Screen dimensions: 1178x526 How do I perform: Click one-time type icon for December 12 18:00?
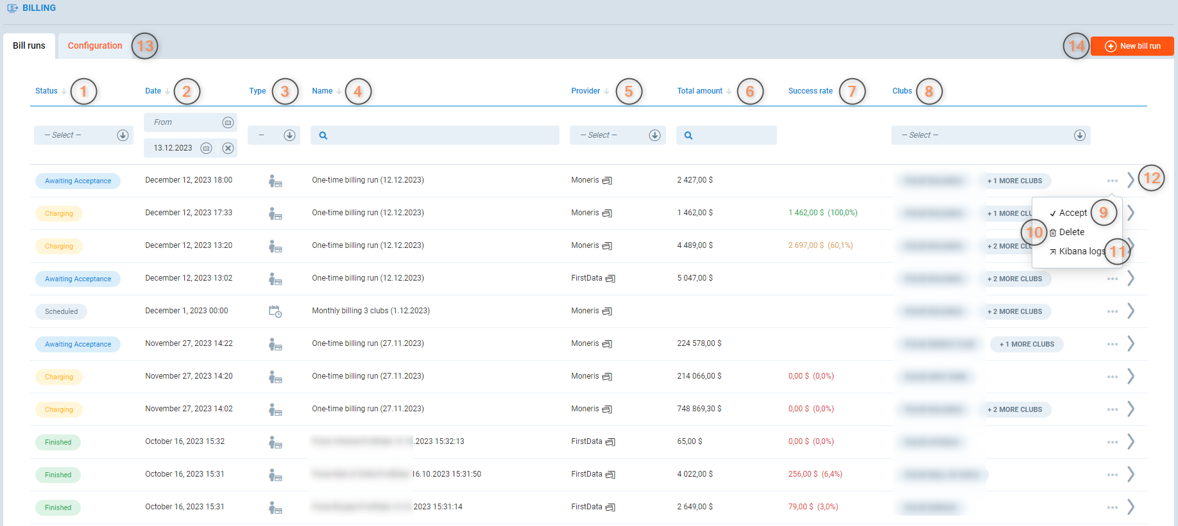point(275,181)
